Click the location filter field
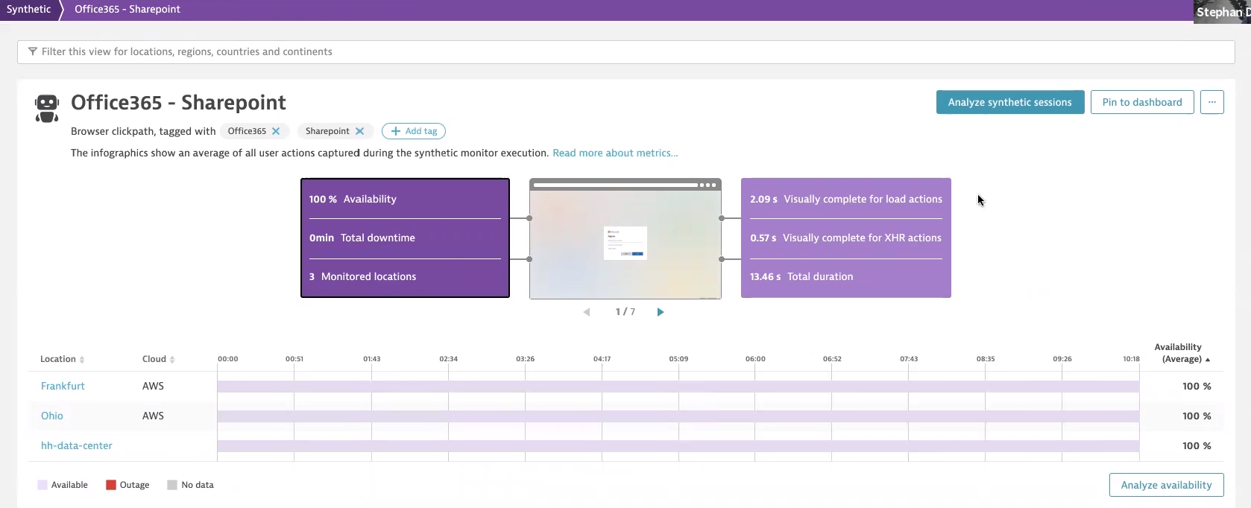Viewport: 1251px width, 508px height. click(626, 51)
